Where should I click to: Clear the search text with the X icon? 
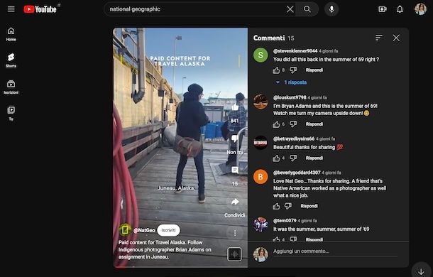point(290,9)
